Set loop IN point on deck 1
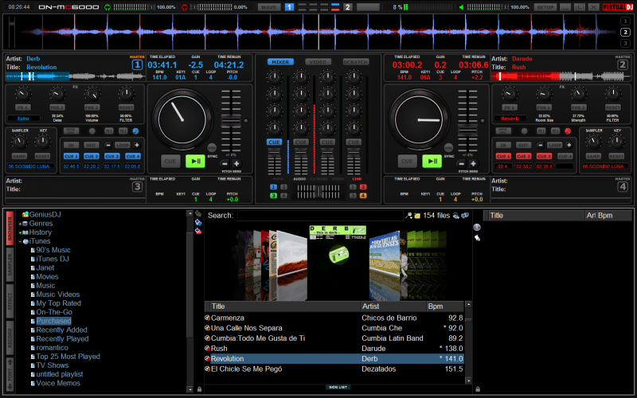 click(71, 145)
